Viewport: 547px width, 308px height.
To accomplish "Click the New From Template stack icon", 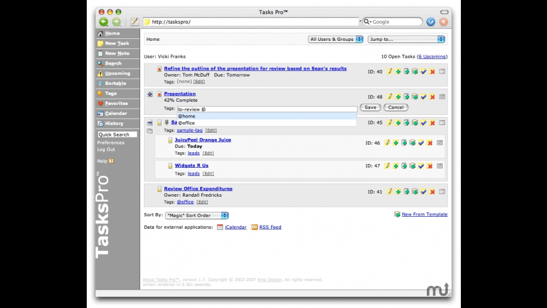I will pos(397,214).
